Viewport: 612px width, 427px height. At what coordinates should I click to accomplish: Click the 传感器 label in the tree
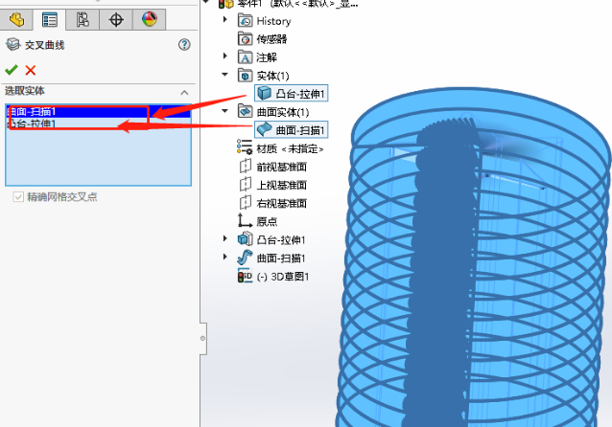tap(271, 39)
